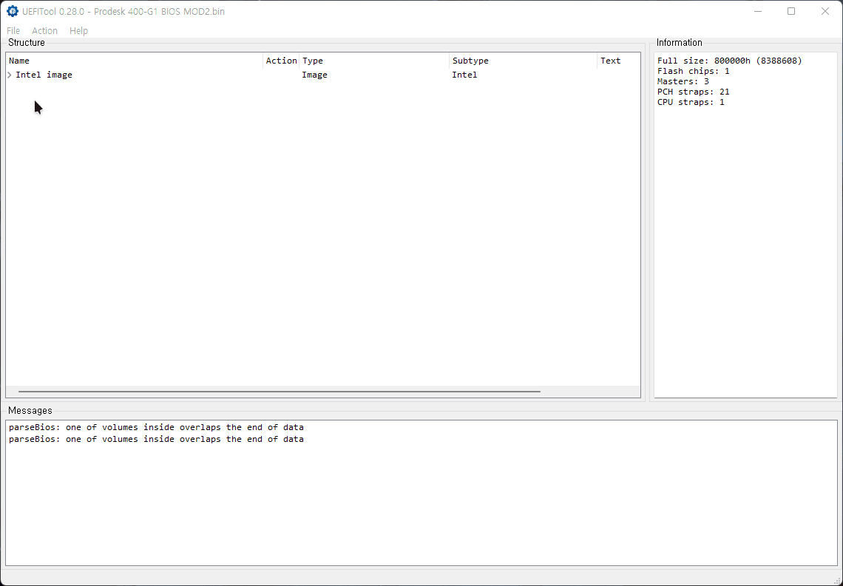This screenshot has height=586, width=843.
Task: Click the PCH straps: 21 line
Action: [x=694, y=92]
